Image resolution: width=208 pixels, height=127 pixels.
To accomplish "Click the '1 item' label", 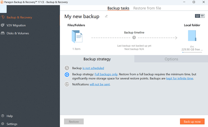I will point(76,49).
